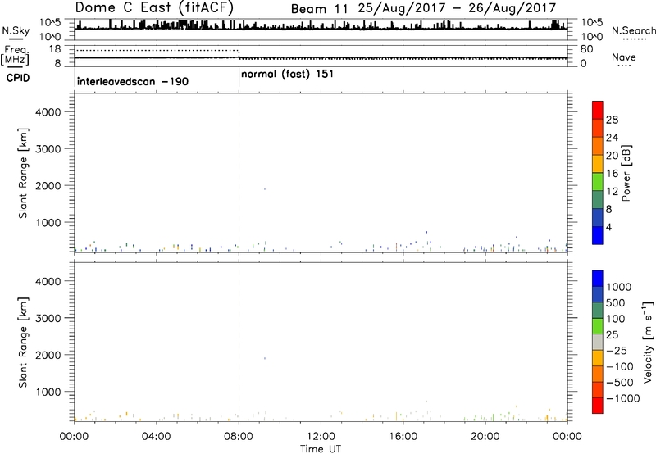The height and width of the screenshot is (454, 656).
Task: Click the 'Power [dB]' colorbar label
Action: point(626,173)
